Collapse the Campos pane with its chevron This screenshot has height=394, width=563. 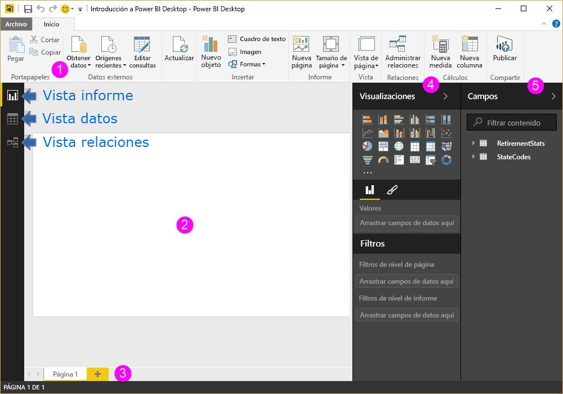pyautogui.click(x=553, y=96)
